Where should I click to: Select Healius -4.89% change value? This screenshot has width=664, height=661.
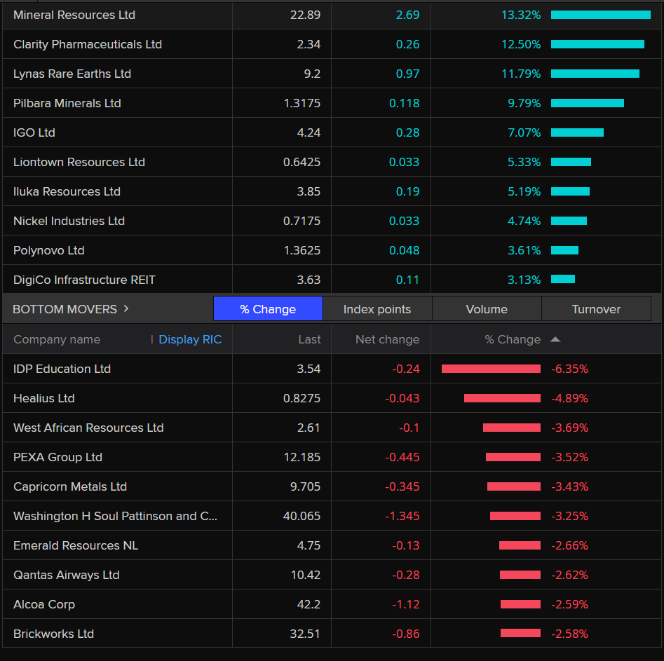[569, 398]
